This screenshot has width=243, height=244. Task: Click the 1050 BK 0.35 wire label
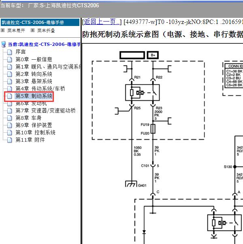click(138, 151)
